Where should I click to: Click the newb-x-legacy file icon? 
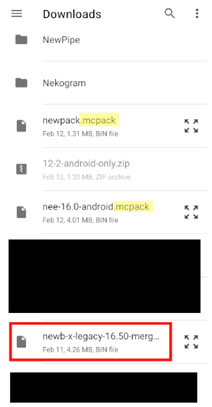point(21,342)
